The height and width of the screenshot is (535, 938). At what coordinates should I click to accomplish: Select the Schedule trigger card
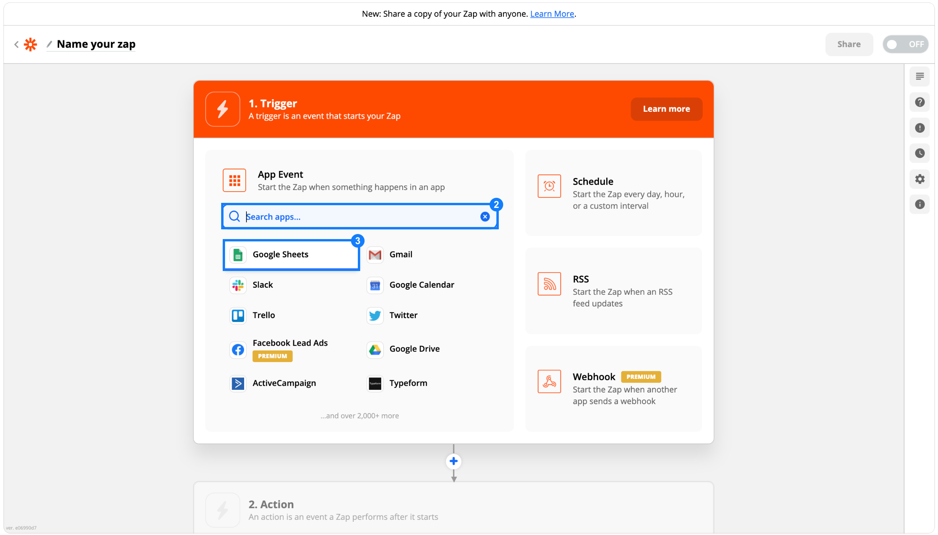pos(614,193)
